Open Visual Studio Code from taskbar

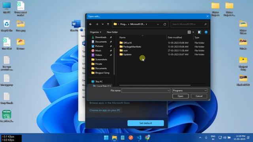pyautogui.click(x=139, y=138)
